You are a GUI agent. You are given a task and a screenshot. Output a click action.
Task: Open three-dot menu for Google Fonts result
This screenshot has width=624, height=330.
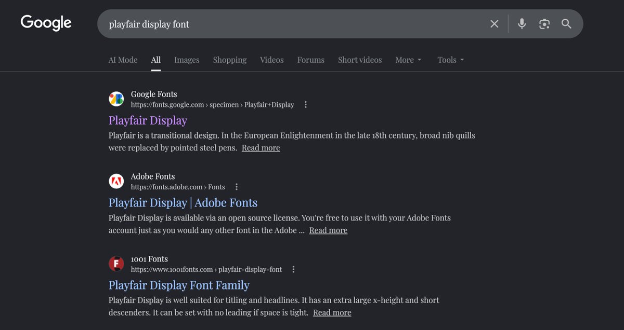tap(306, 105)
